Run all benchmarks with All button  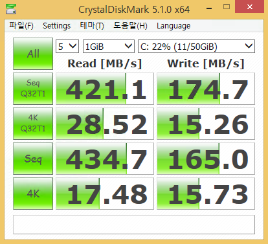[x=33, y=54]
